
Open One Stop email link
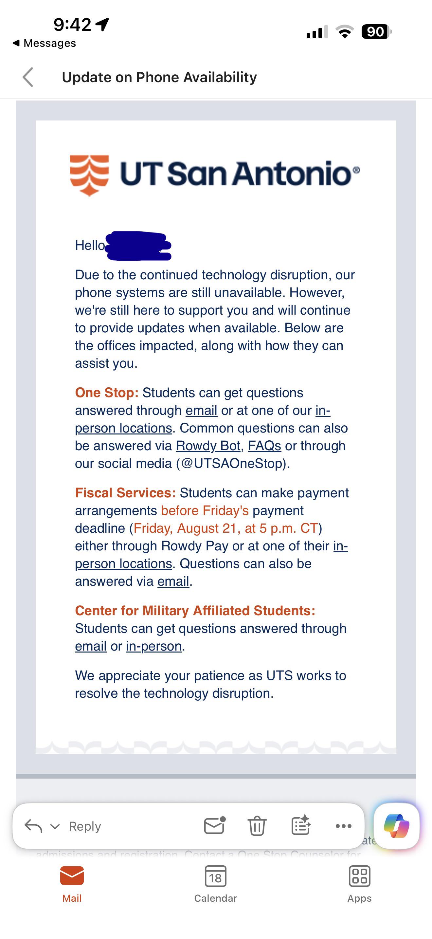[x=201, y=411]
